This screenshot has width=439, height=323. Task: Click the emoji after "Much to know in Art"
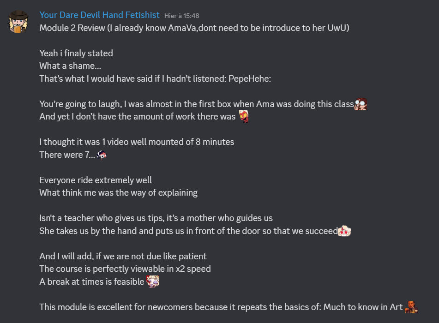(x=411, y=306)
